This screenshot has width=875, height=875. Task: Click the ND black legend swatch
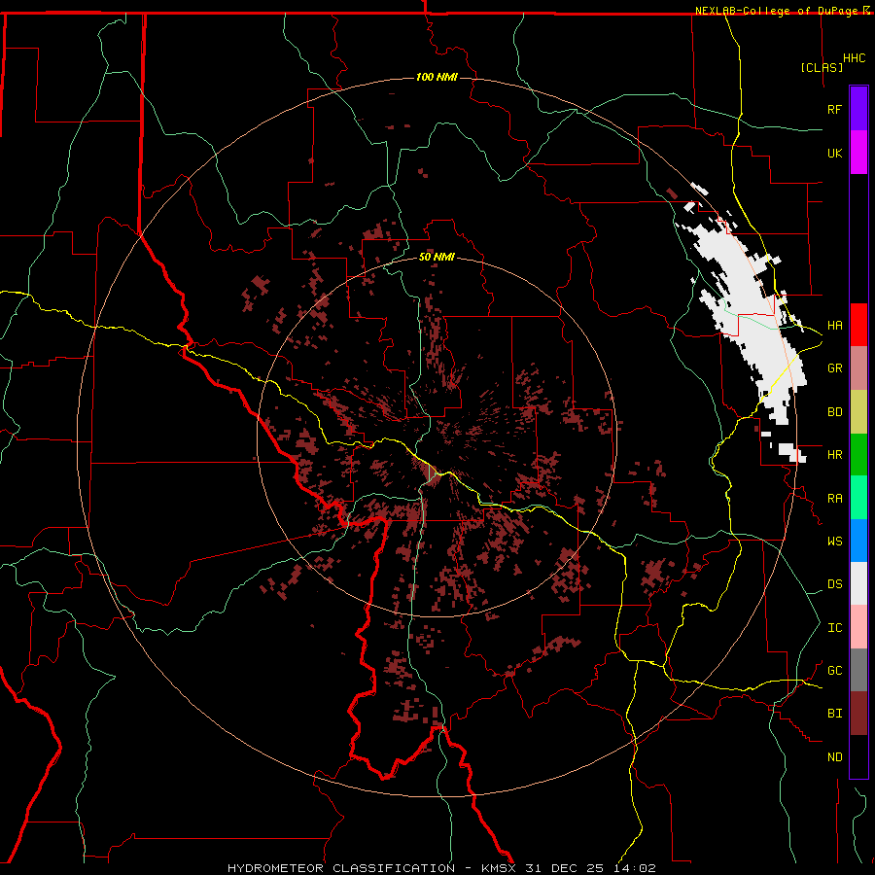click(x=858, y=756)
